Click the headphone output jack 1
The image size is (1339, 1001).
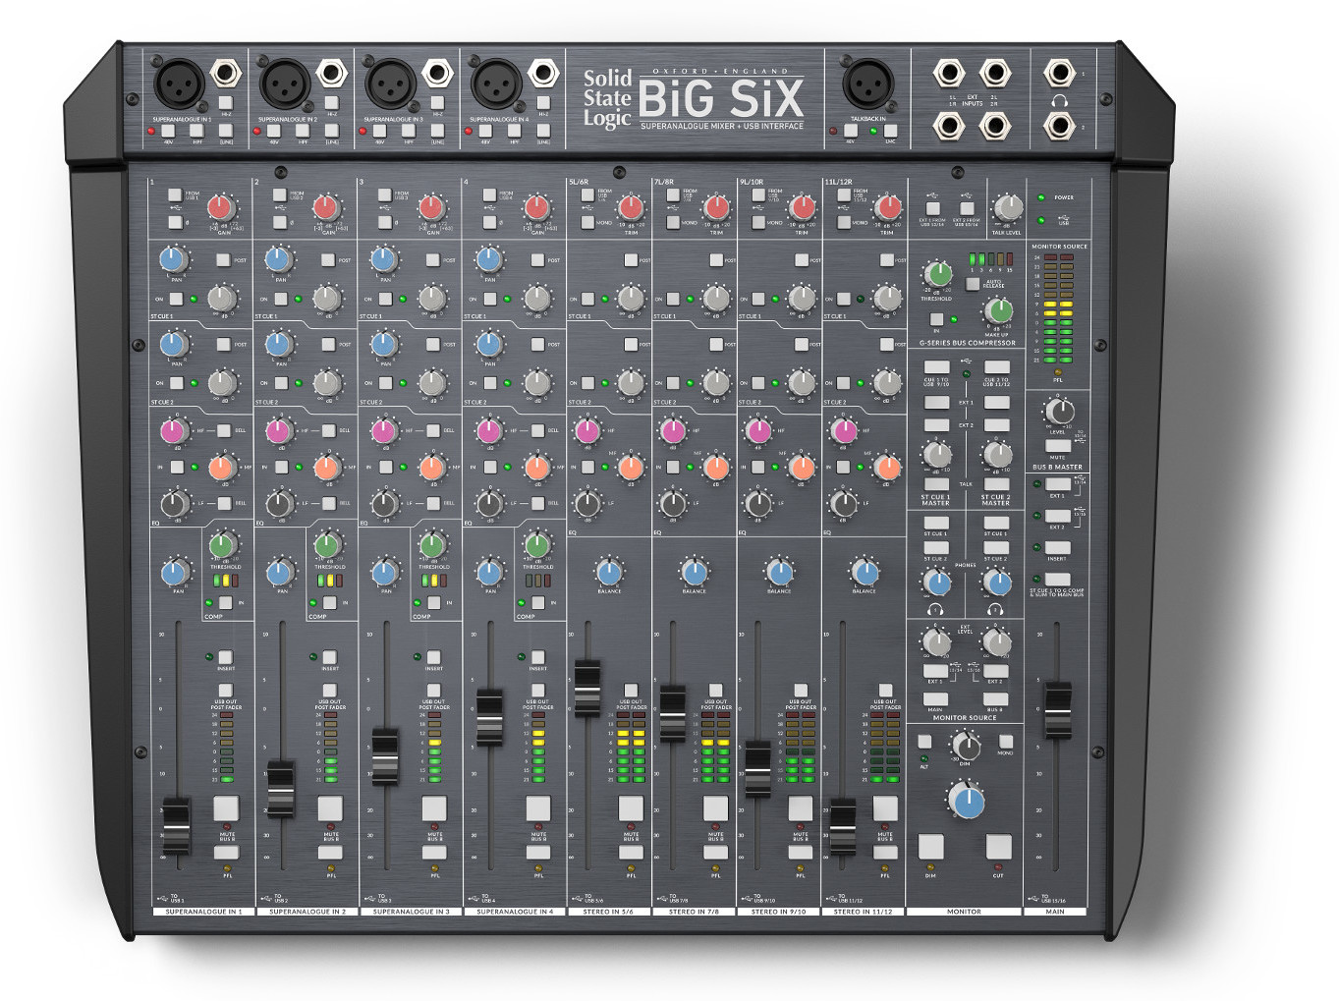tap(1059, 73)
